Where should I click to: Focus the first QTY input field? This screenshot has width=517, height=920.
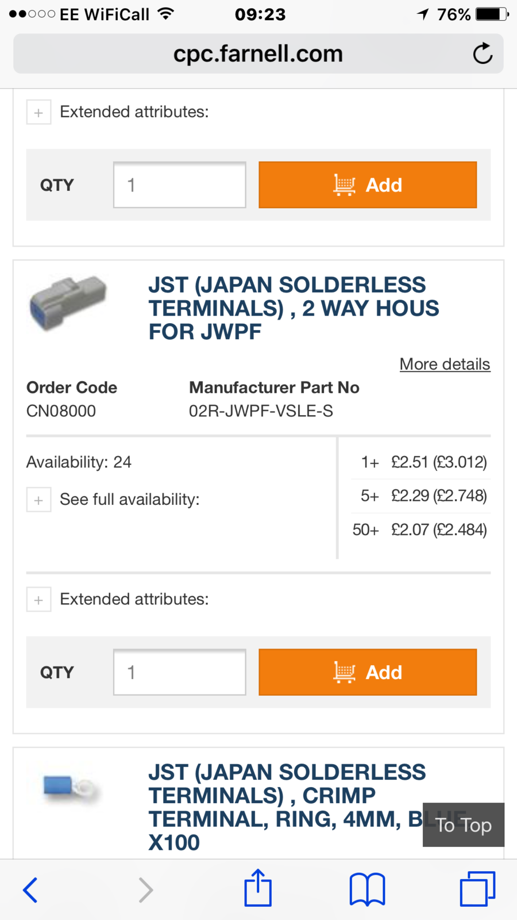[180, 185]
